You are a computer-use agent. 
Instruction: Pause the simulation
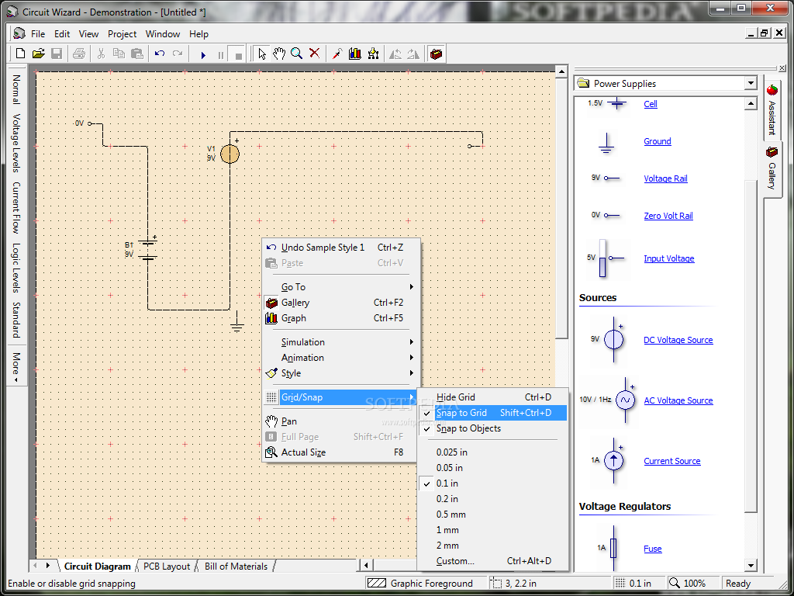coord(220,55)
